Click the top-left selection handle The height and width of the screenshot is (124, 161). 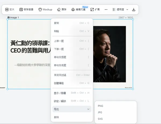[8, 19]
